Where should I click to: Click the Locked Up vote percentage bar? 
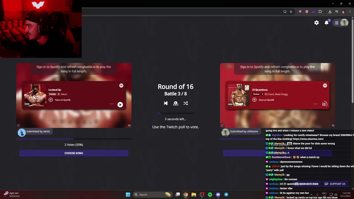74,139
